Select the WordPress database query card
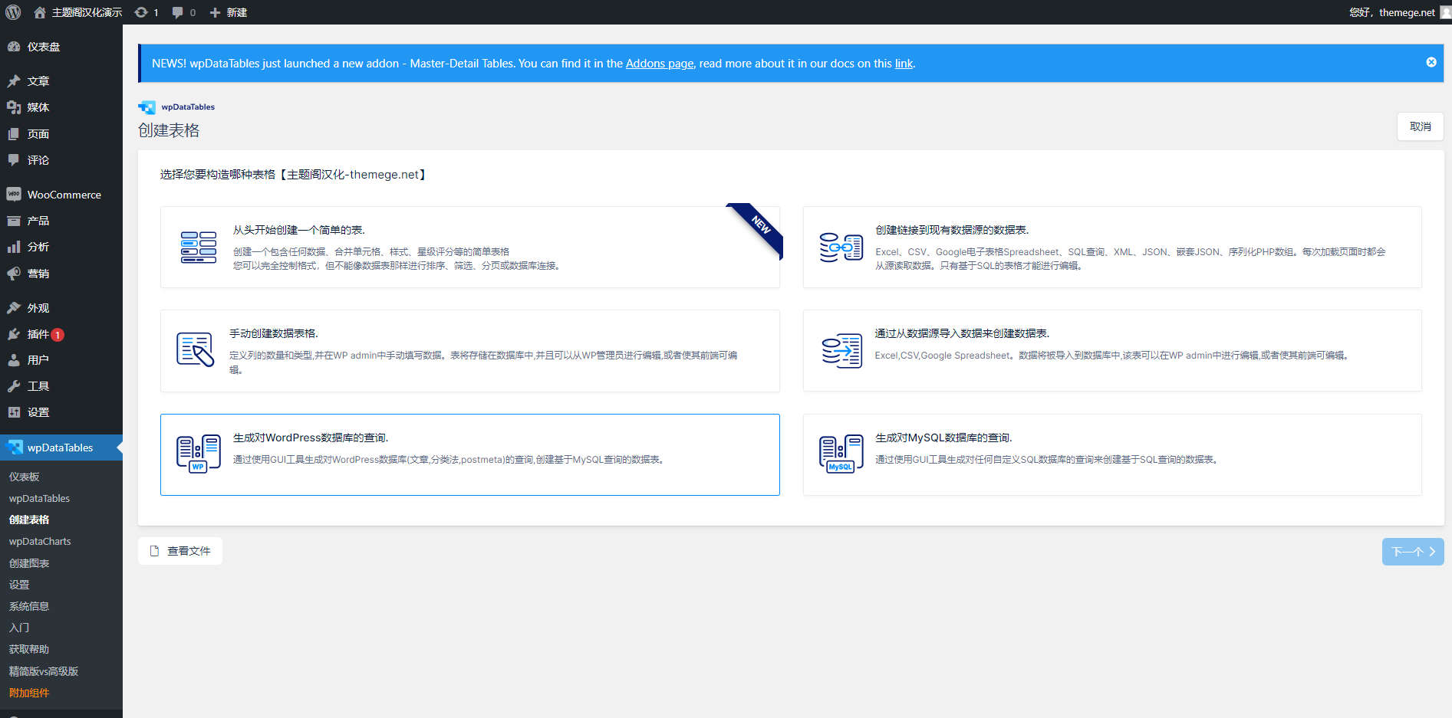The width and height of the screenshot is (1452, 718). click(x=470, y=454)
